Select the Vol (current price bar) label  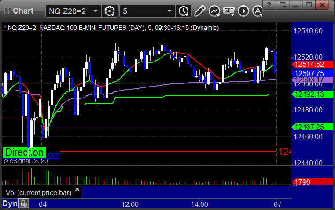tap(38, 192)
